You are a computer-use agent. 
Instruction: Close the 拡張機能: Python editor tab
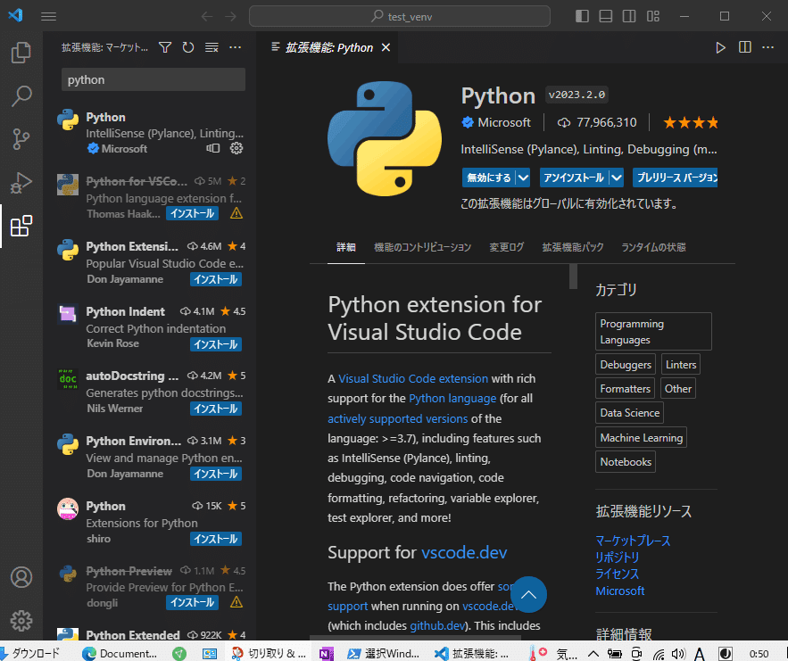[x=386, y=47]
